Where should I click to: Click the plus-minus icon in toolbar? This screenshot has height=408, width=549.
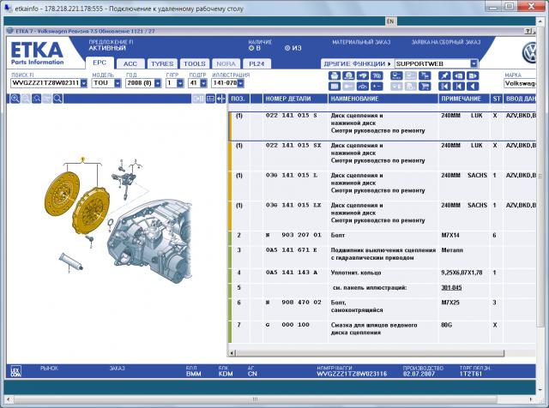coord(377,86)
